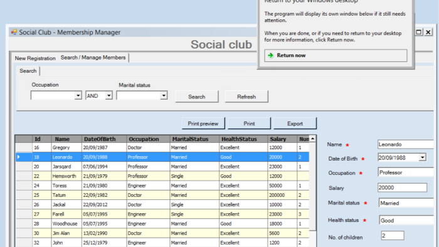Click the Id cell 16
Image resolution: width=439 pixels, height=247 pixels.
pos(42,147)
